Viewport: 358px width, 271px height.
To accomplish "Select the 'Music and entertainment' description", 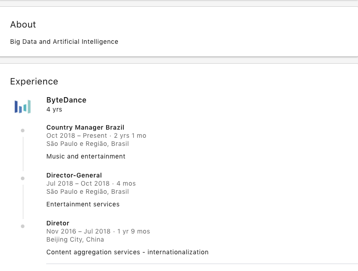I will tap(86, 156).
